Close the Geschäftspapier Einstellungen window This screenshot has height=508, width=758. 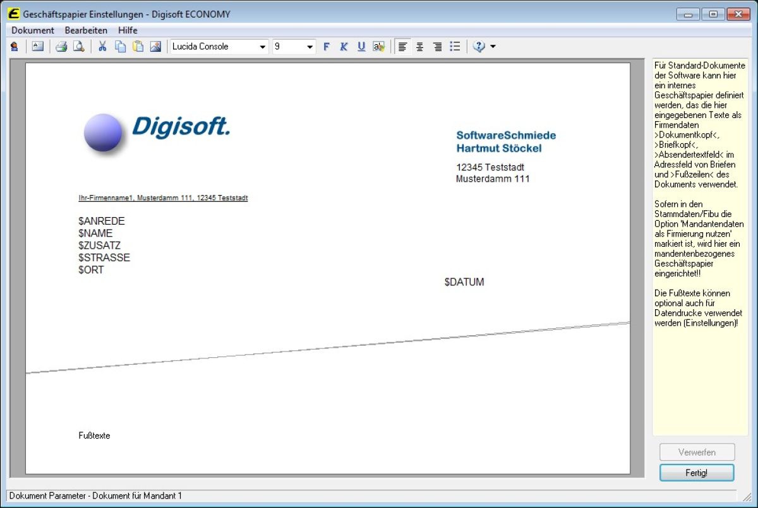[738, 14]
